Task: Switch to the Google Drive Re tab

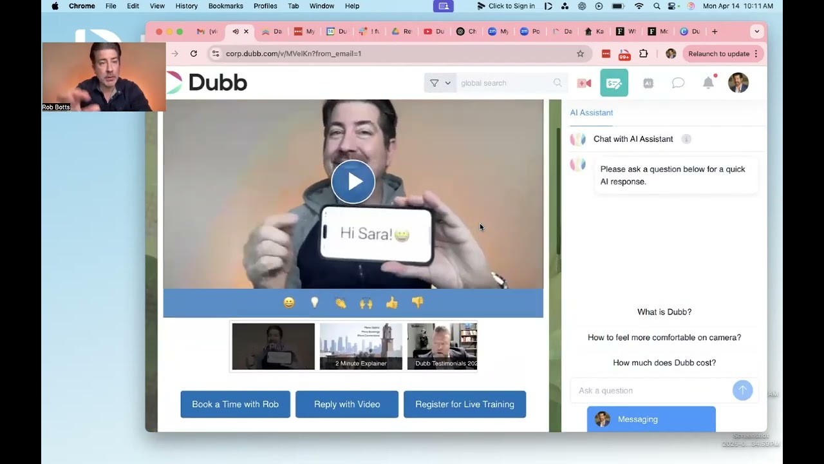Action: [401, 31]
